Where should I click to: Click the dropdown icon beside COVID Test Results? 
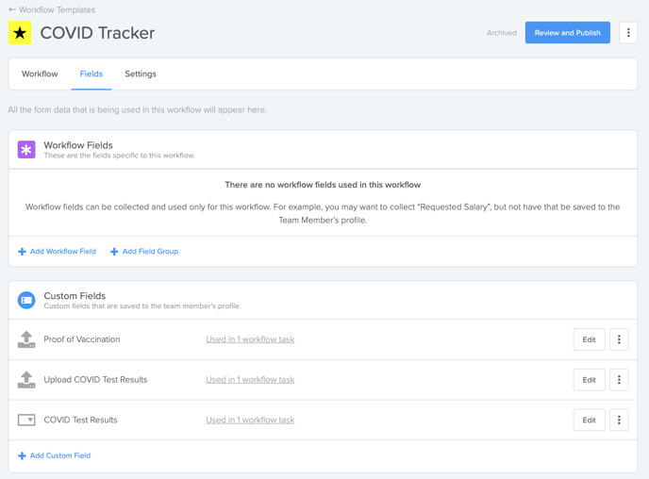(26, 420)
